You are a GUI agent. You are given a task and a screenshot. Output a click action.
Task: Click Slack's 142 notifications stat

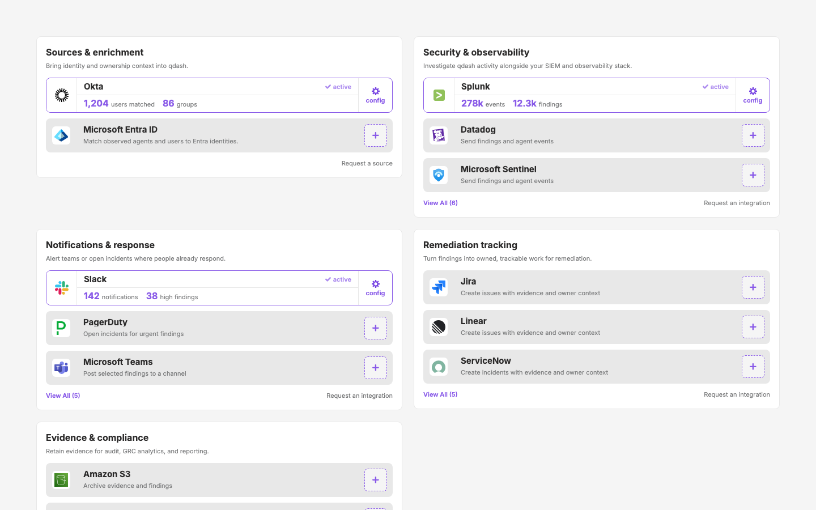tap(110, 296)
